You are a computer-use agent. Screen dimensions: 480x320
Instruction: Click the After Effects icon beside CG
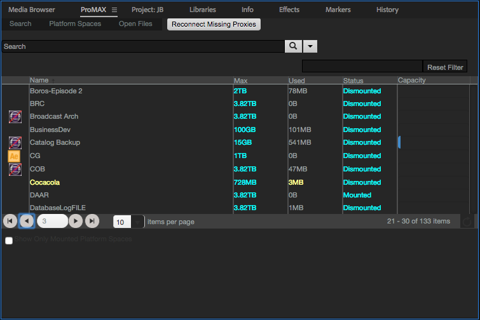click(15, 156)
